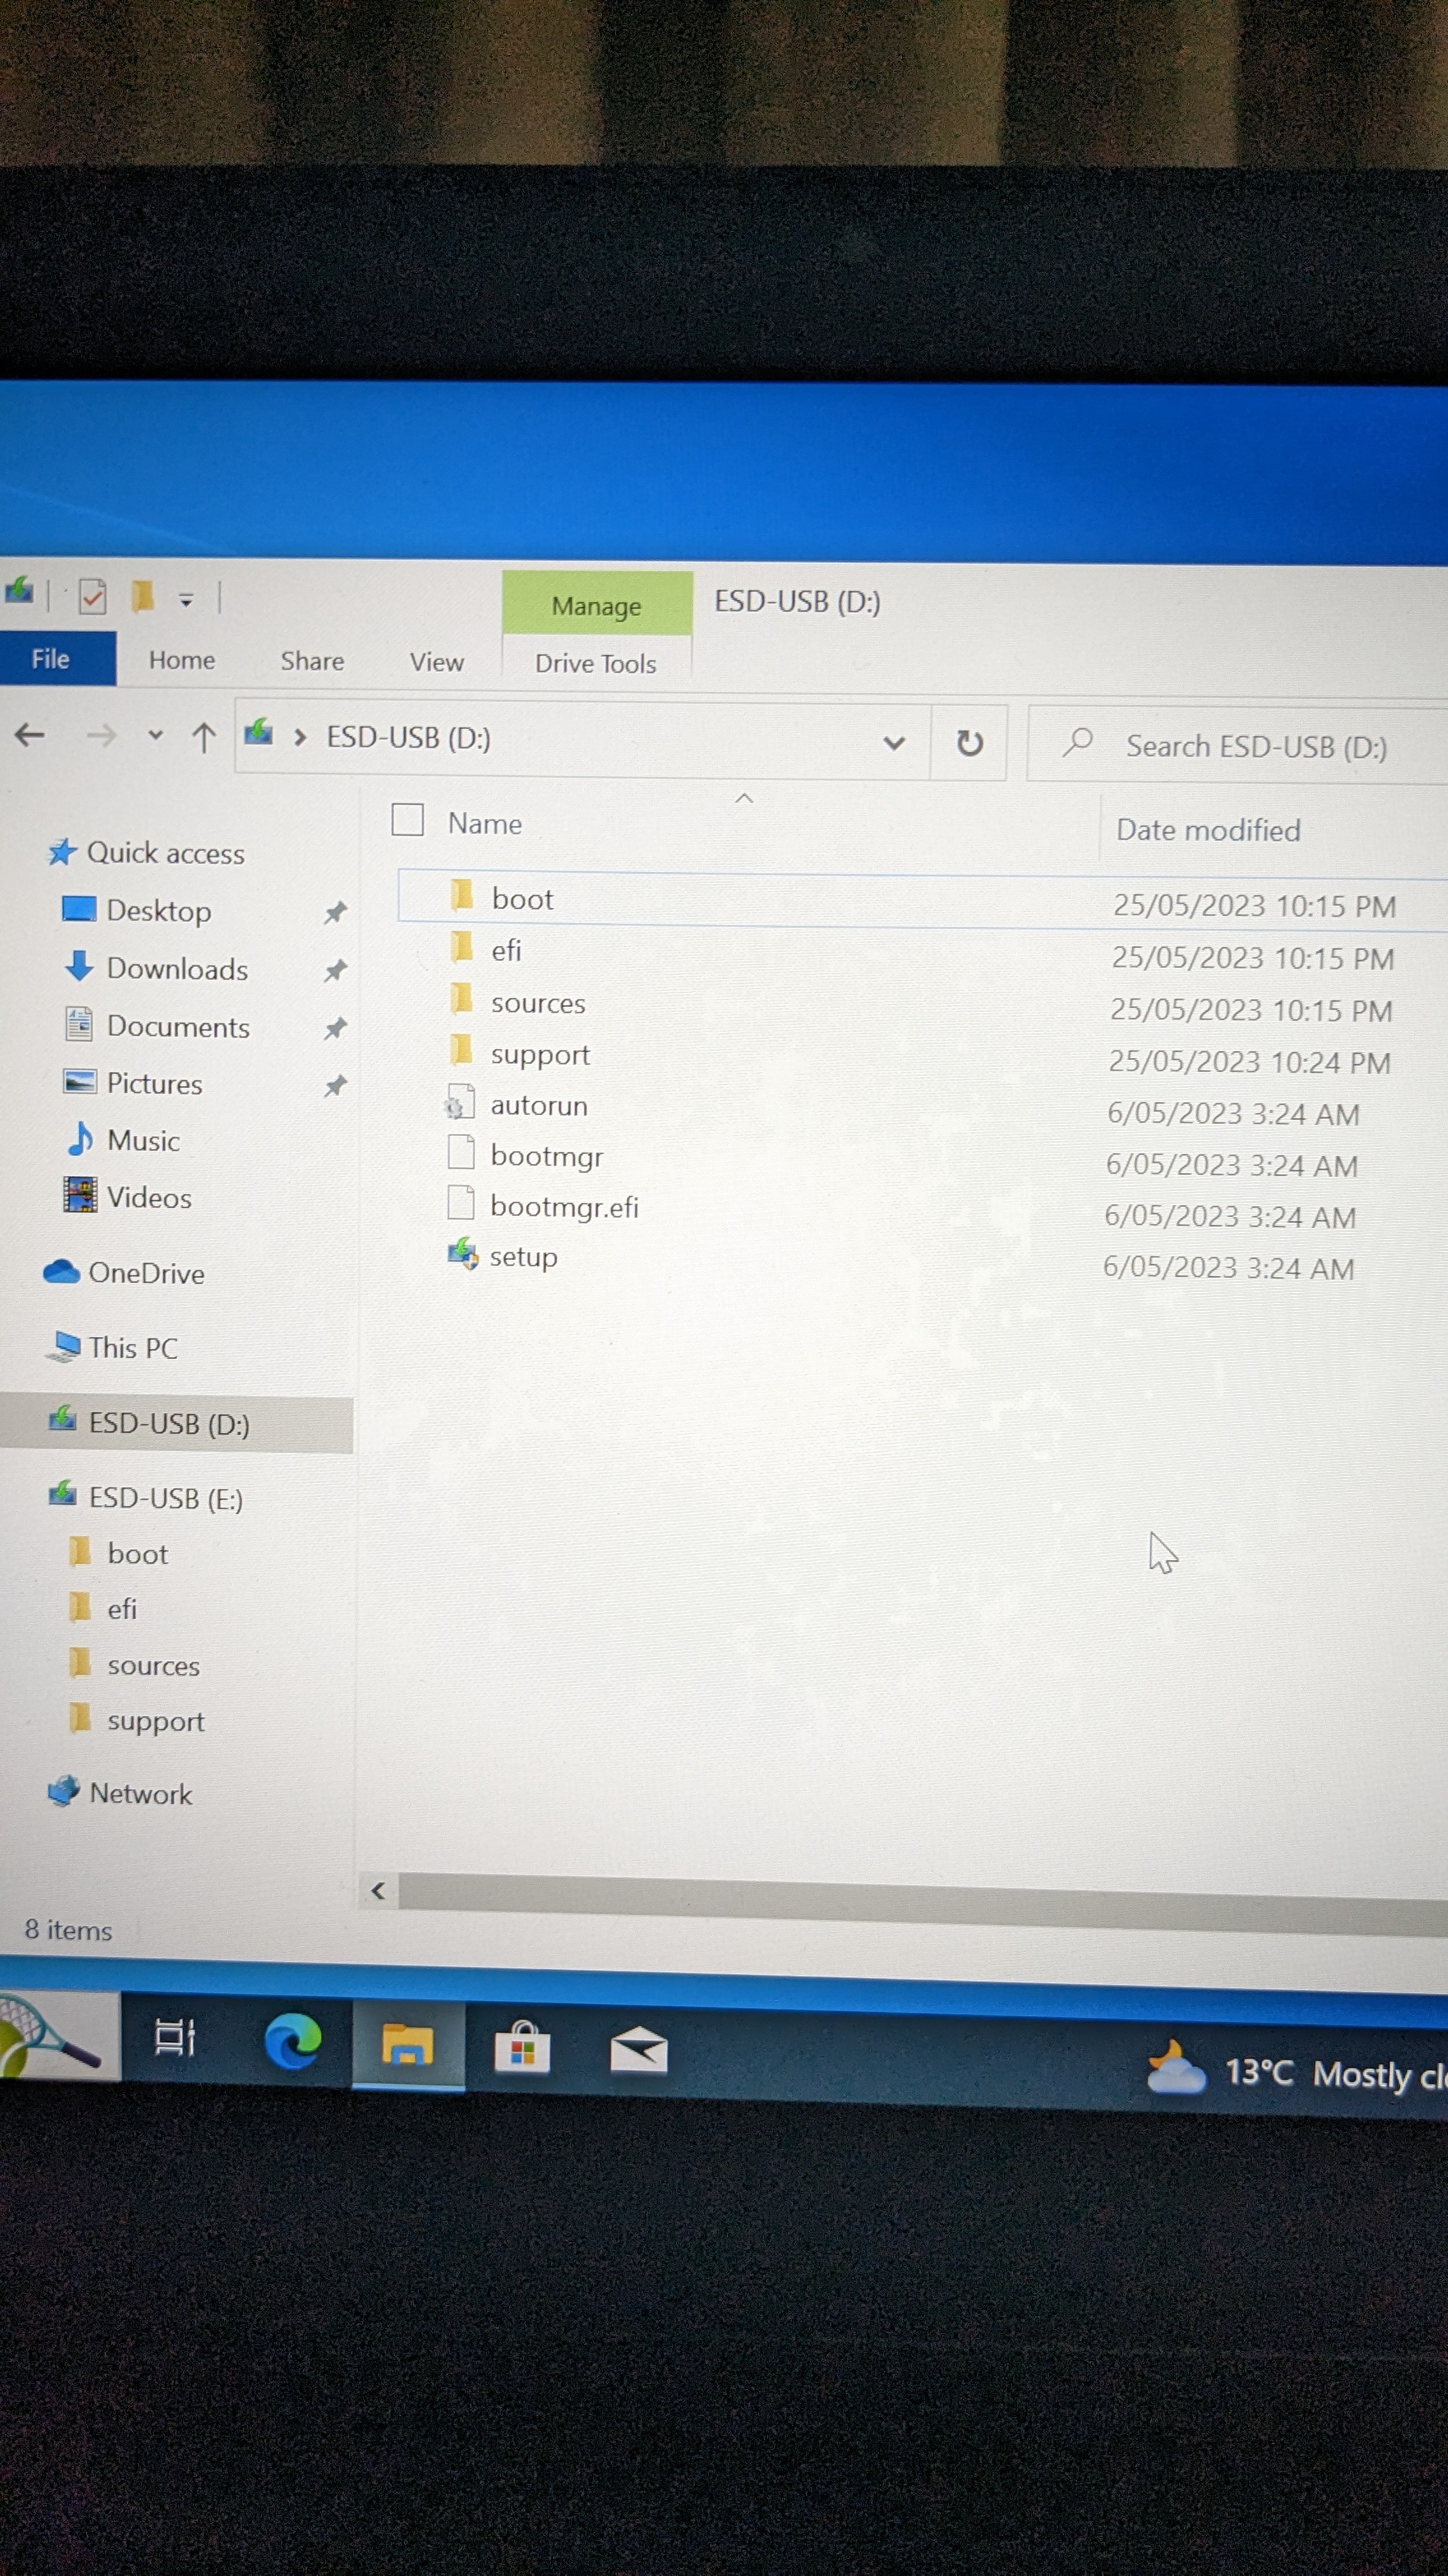Select the efi folder in file list

tap(507, 950)
